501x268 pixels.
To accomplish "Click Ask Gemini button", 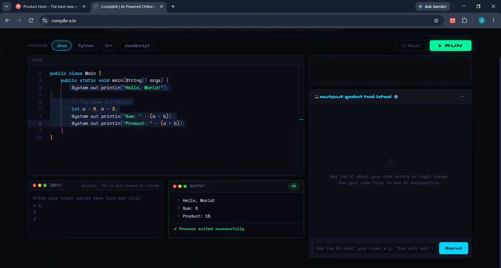I will tap(433, 7).
